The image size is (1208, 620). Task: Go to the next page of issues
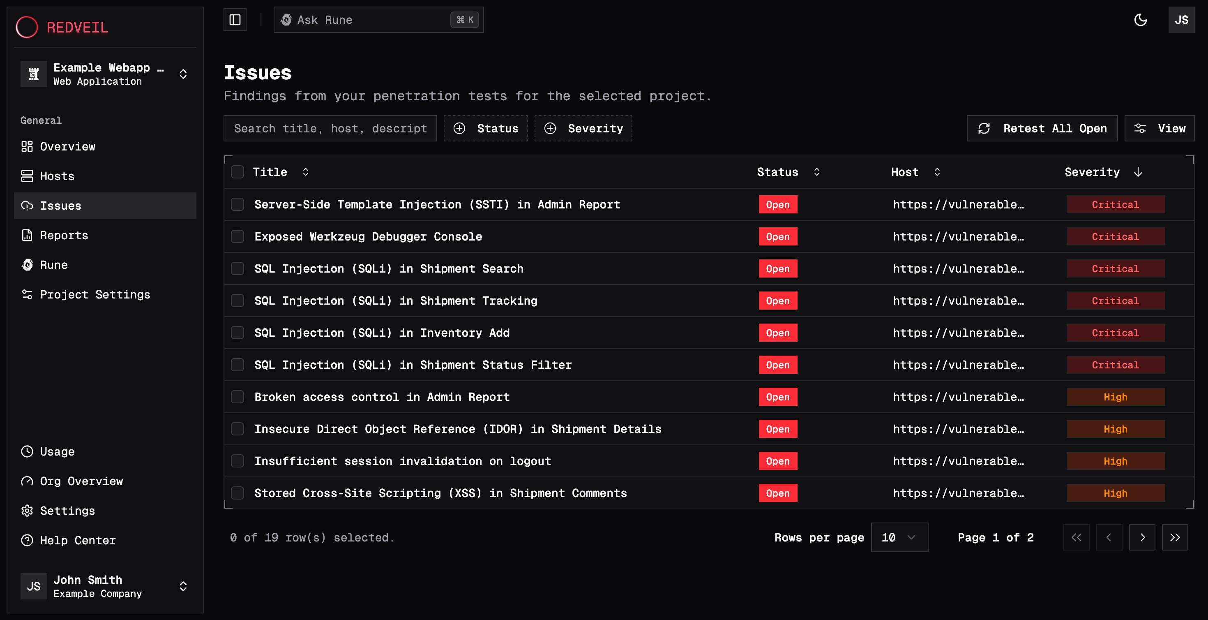pyautogui.click(x=1142, y=537)
